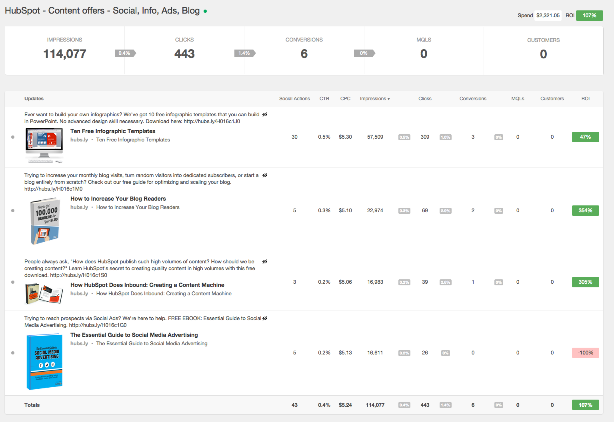
Task: Click status dot beside Infographic Templates row
Action: coord(13,137)
